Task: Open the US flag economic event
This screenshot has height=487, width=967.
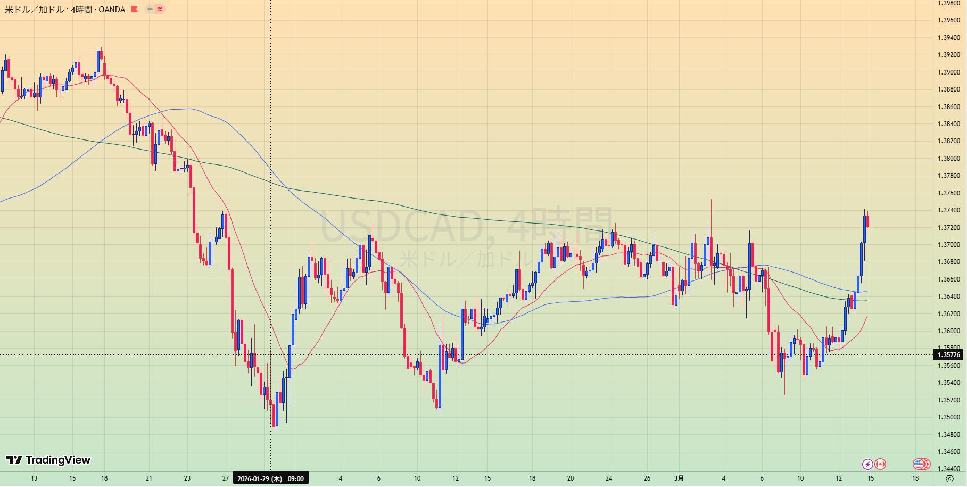Action: pyautogui.click(x=919, y=464)
